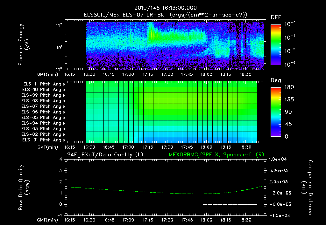Click the 17:00 label under the data quality plot

tap(128, 220)
